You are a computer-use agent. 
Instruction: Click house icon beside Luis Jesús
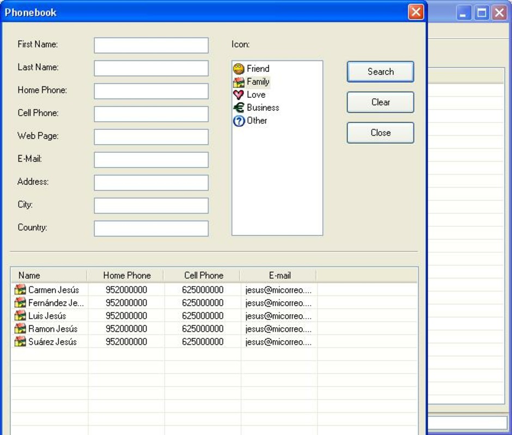(x=20, y=316)
